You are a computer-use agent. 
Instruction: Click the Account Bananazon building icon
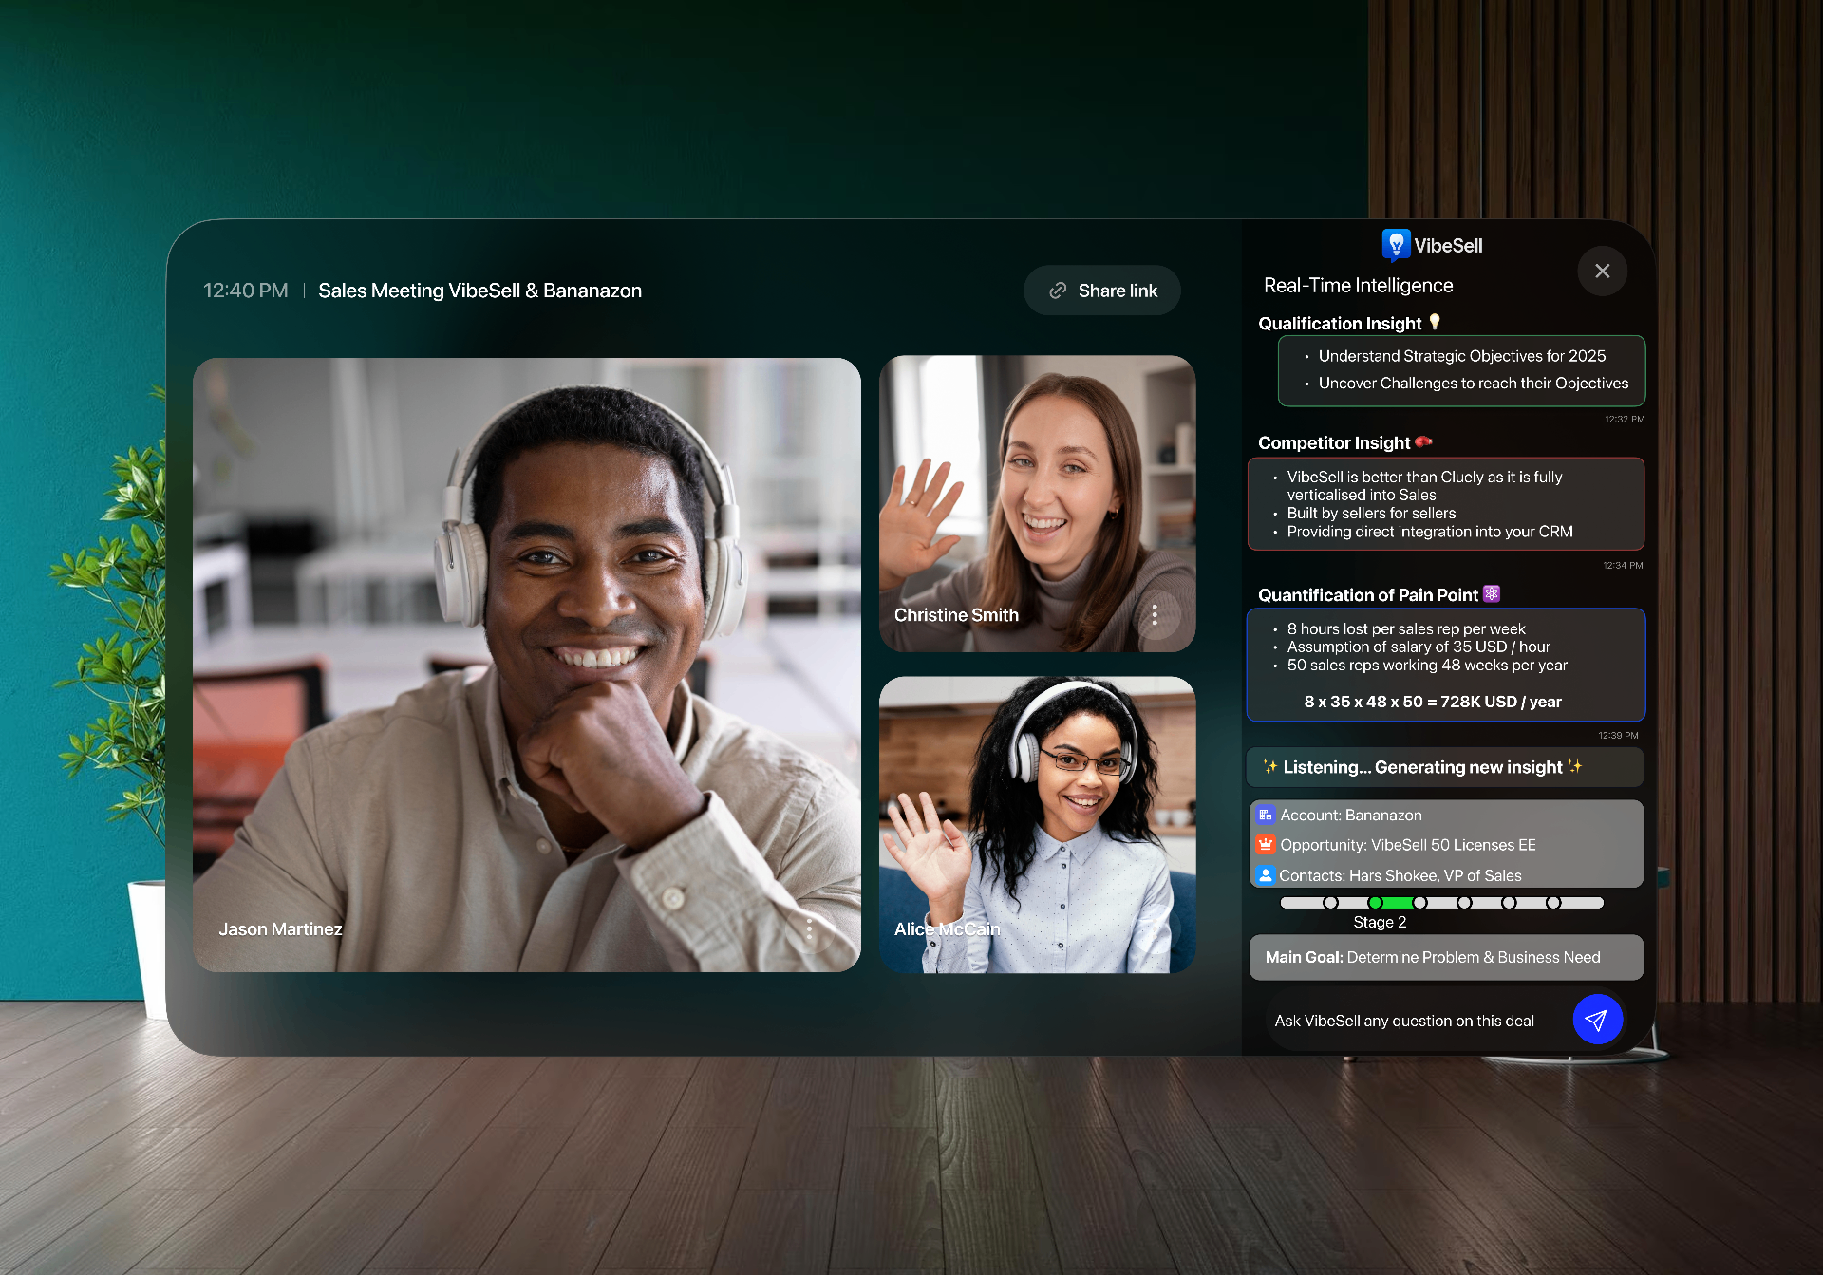pyautogui.click(x=1265, y=815)
